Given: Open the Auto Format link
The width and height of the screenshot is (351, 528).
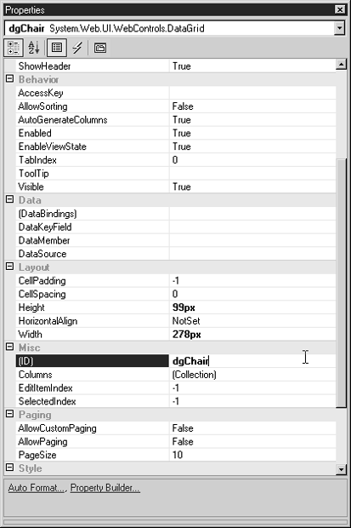Looking at the screenshot, I should tap(37, 488).
